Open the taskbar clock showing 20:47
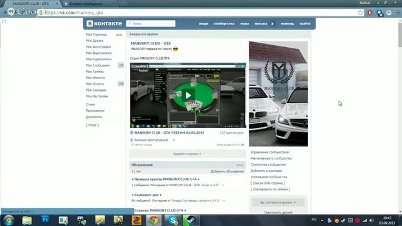 coord(387,220)
